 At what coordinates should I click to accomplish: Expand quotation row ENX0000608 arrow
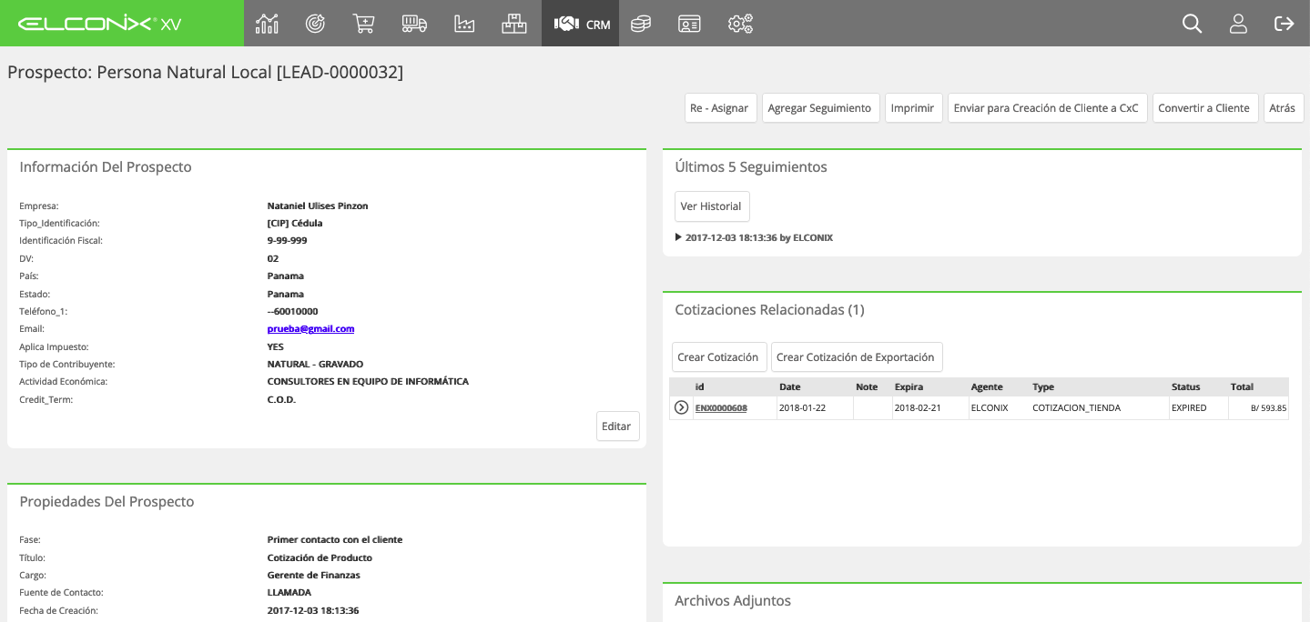pos(681,407)
